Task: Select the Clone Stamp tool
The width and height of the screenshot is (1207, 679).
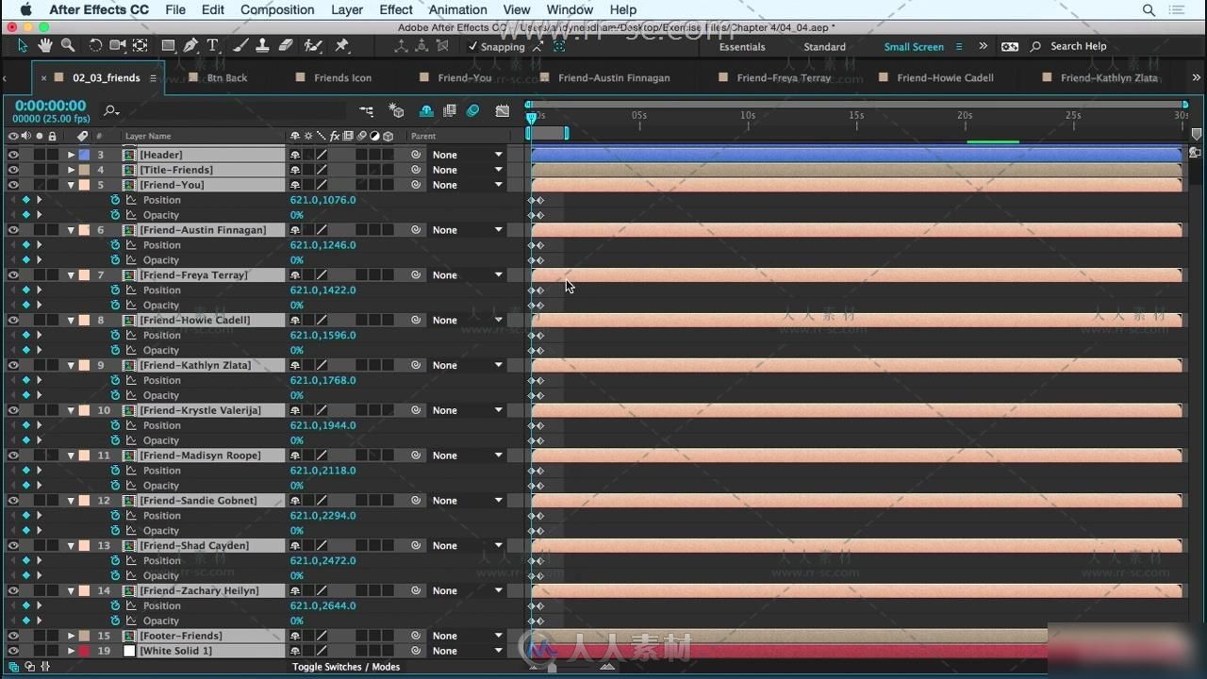Action: coord(262,45)
